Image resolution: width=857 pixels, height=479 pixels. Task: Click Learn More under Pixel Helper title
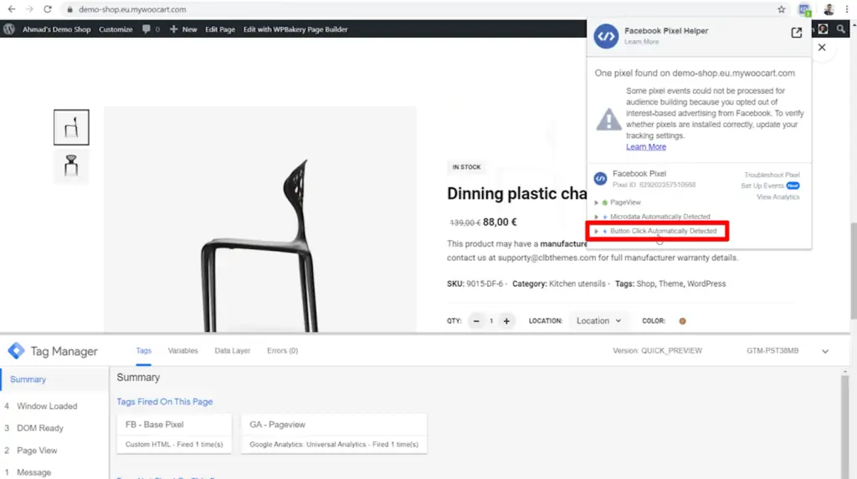point(641,42)
